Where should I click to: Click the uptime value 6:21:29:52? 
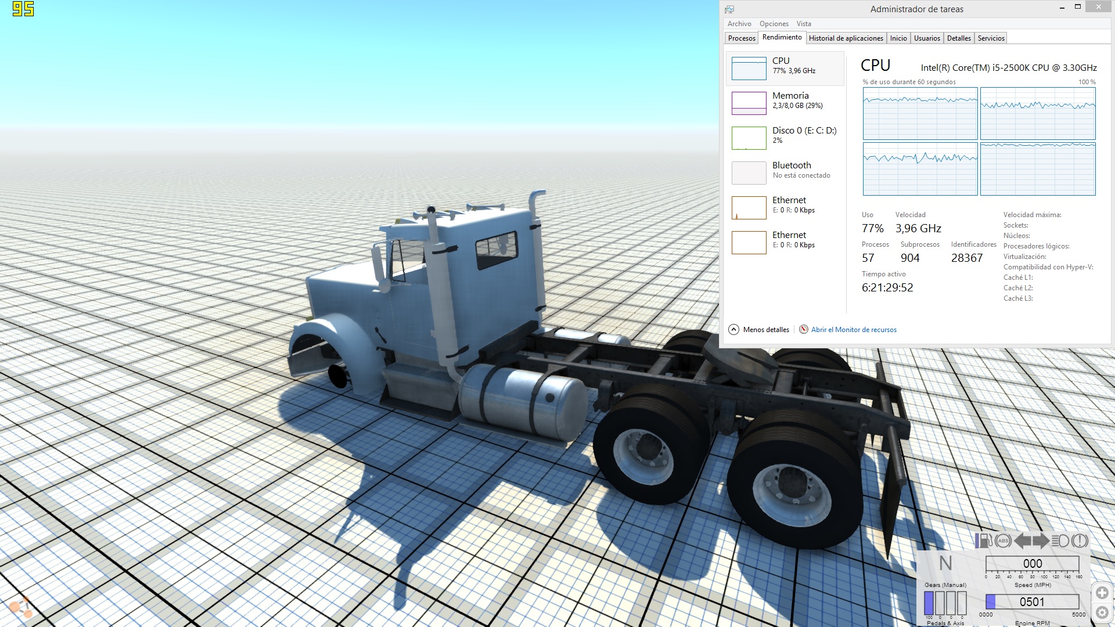887,287
